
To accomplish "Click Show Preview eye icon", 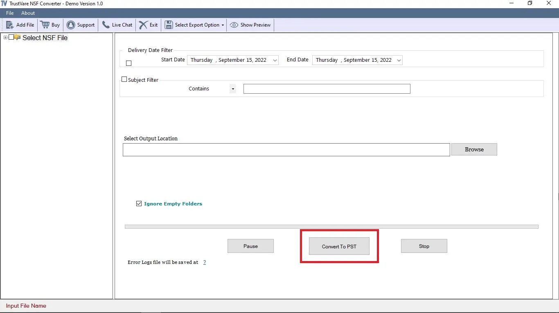I will coord(234,25).
